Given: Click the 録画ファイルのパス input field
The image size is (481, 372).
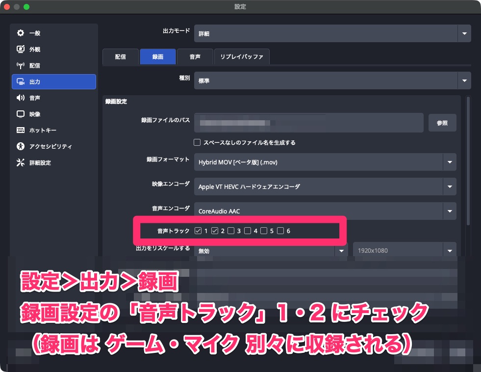Looking at the screenshot, I should pos(308,123).
